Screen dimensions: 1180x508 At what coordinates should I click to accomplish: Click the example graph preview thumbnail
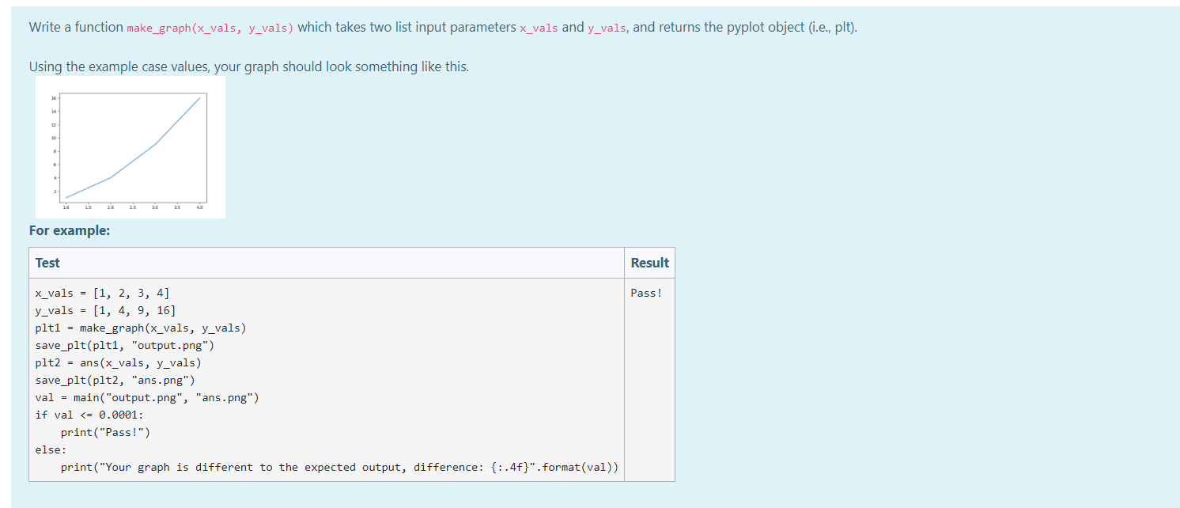(x=129, y=147)
